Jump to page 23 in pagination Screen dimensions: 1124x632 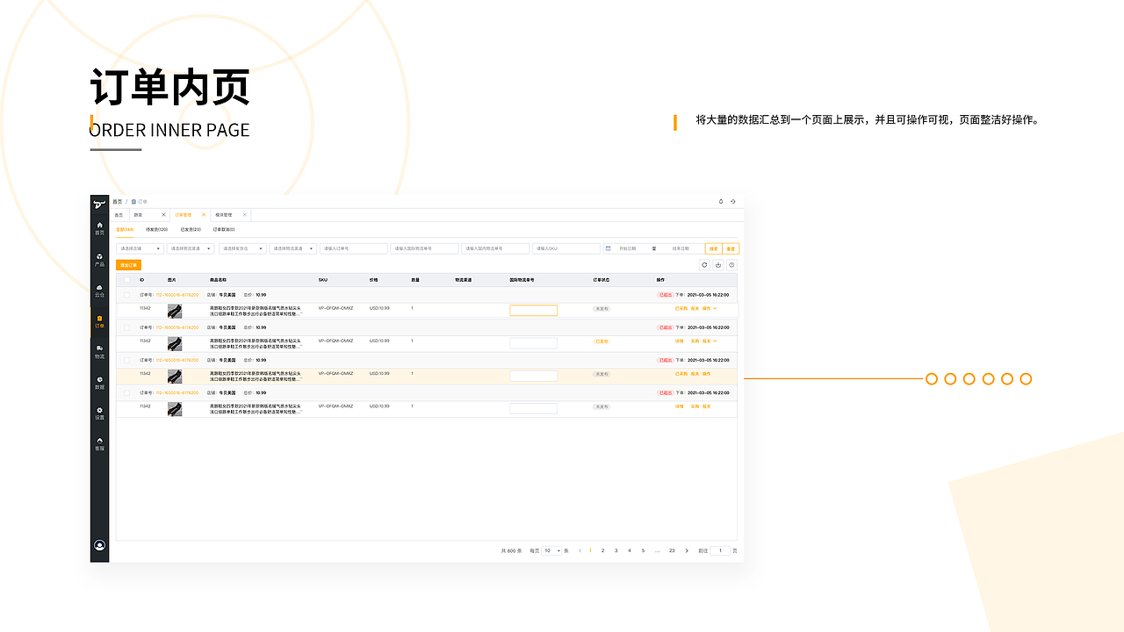tap(672, 550)
